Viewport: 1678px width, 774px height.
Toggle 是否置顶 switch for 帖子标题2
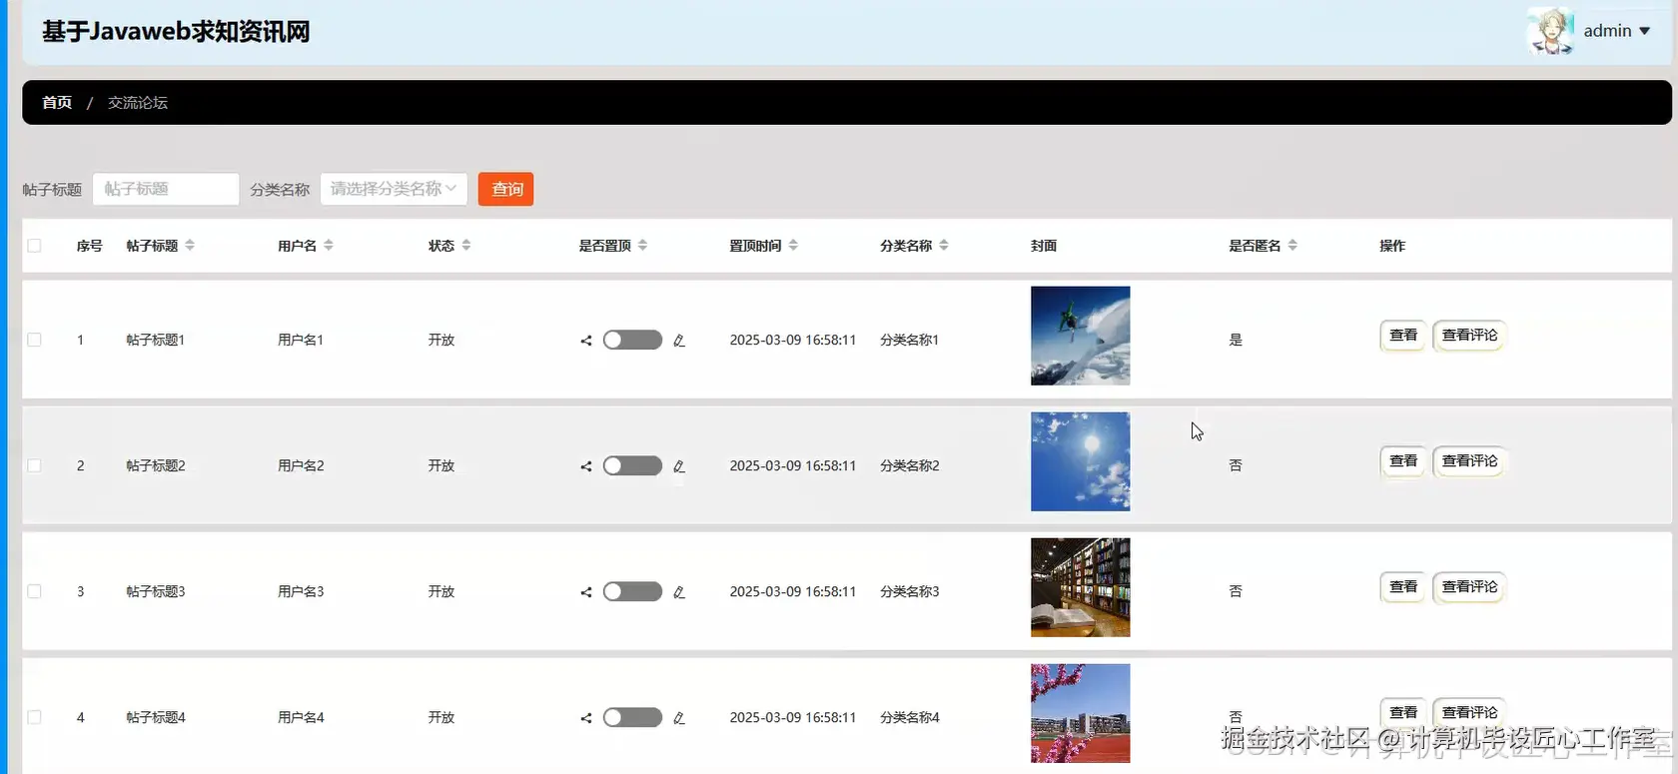click(x=632, y=465)
